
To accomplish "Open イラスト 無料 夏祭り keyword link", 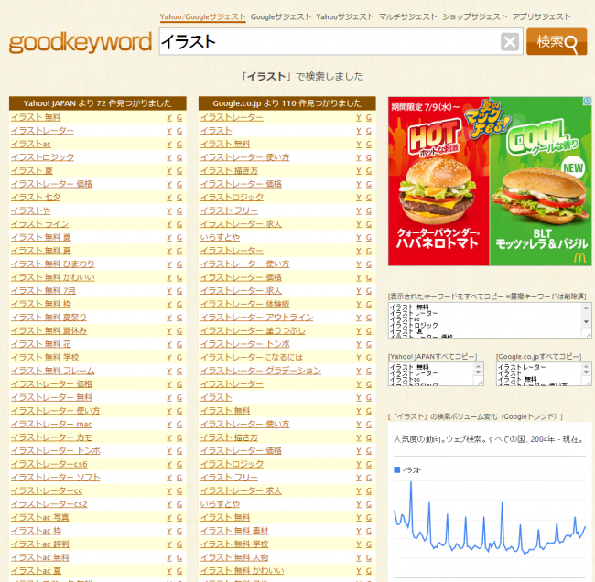I will pyautogui.click(x=49, y=318).
